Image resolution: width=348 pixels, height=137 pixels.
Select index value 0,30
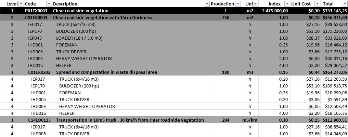(284, 120)
